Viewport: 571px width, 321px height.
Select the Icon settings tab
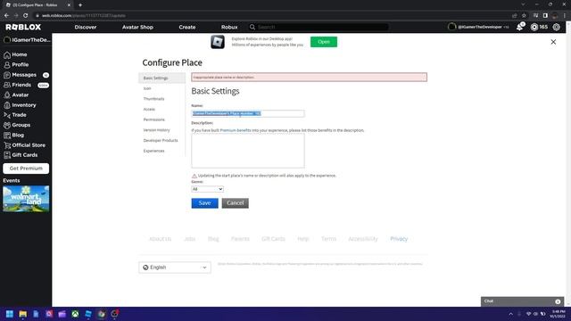(x=147, y=88)
